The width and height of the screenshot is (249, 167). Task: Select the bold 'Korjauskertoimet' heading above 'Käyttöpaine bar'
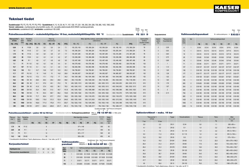click(19, 144)
